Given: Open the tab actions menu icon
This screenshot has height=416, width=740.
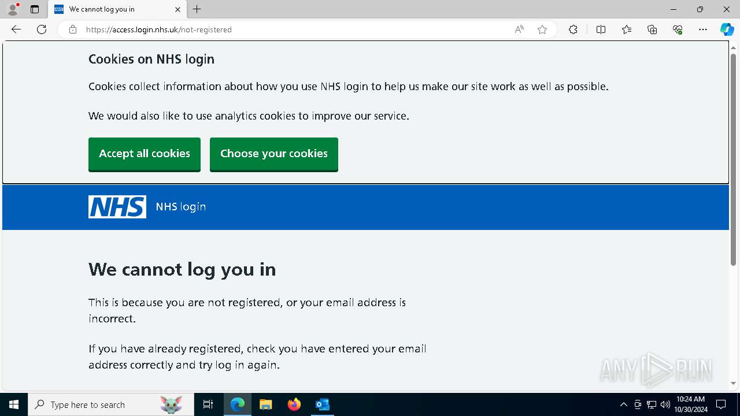Looking at the screenshot, I should tap(35, 9).
